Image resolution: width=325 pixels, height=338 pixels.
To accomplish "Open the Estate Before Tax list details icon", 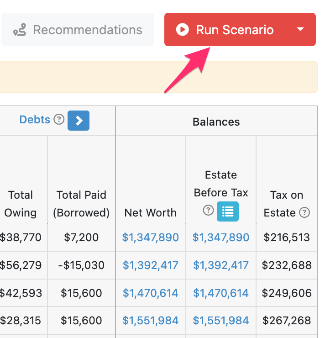I will pos(228,211).
